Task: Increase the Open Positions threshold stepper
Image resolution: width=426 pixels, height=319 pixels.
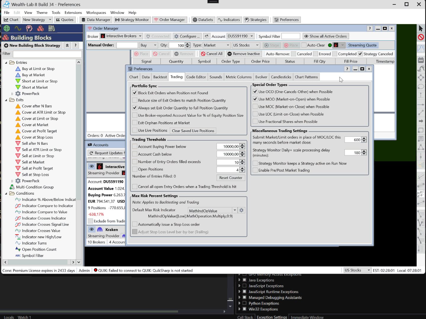Action: (x=242, y=168)
